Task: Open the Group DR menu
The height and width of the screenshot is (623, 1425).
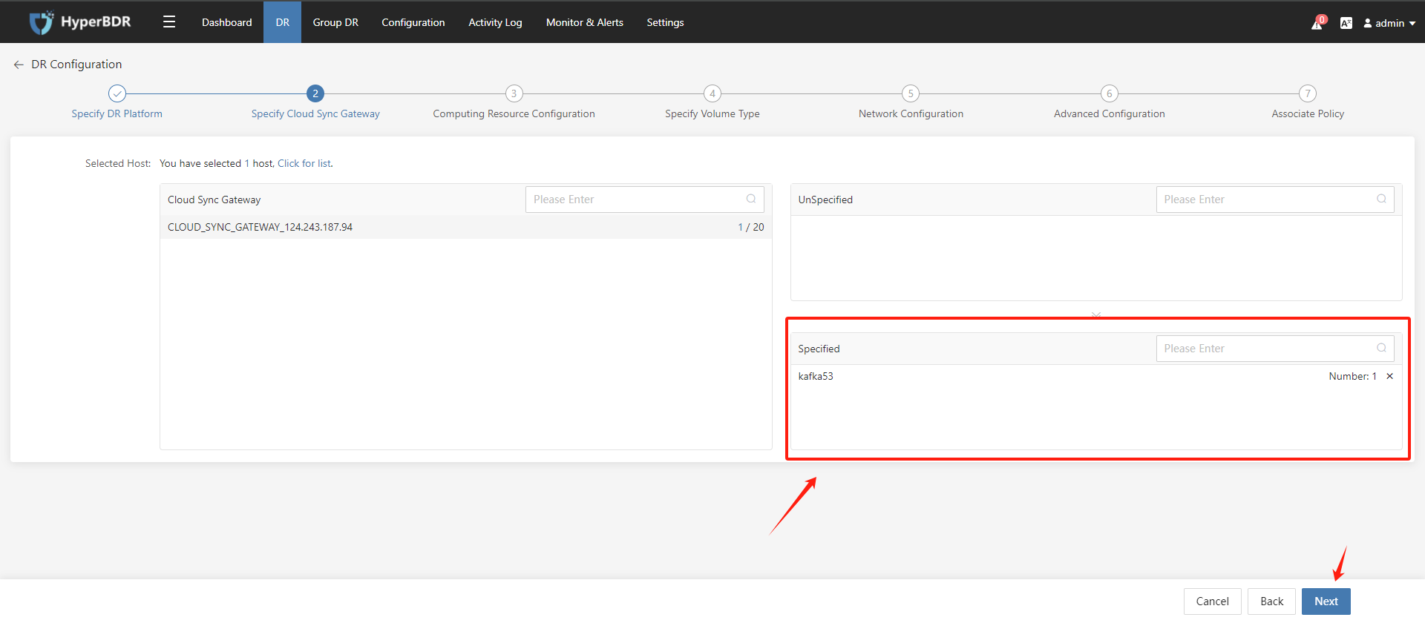Action: point(335,22)
